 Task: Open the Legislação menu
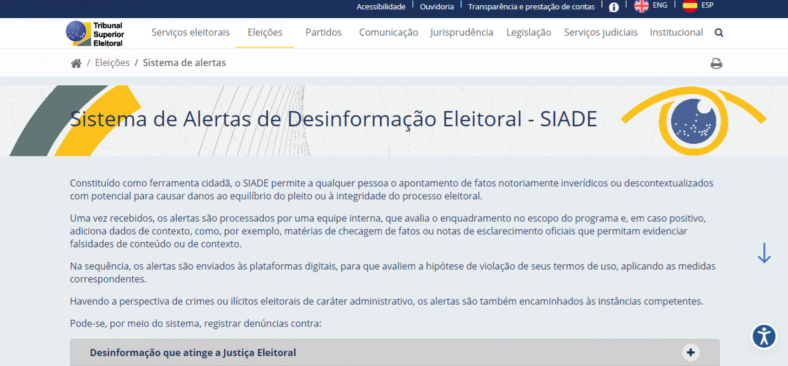[x=529, y=32]
